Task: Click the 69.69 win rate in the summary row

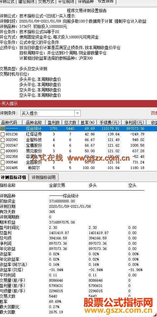Action: [90, 128]
